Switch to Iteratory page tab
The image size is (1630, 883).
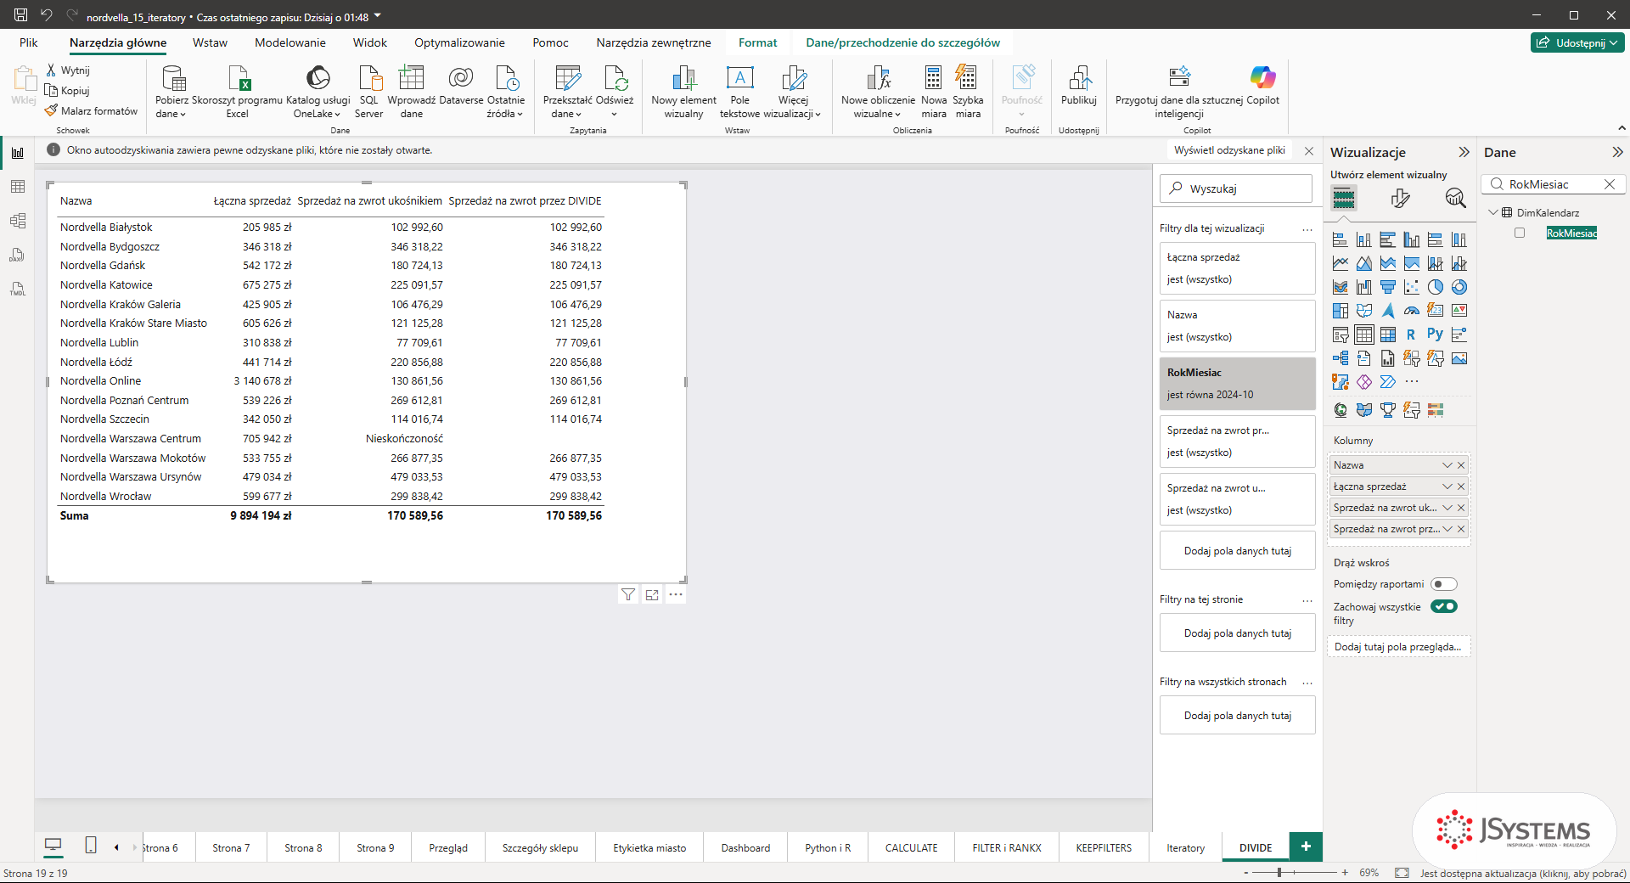pyautogui.click(x=1185, y=847)
